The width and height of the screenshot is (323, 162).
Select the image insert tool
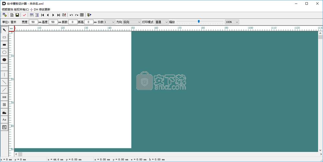[x=4, y=112]
